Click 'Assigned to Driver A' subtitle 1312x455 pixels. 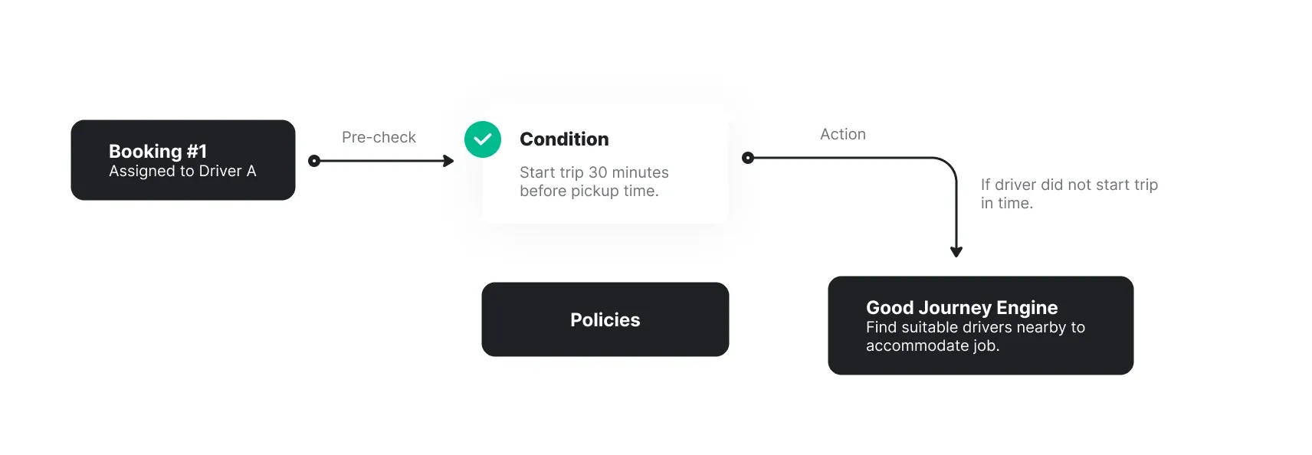pyautogui.click(x=182, y=171)
